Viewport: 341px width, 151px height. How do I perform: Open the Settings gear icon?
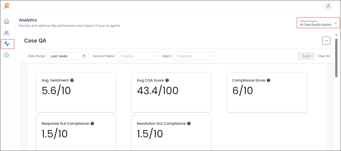(x=7, y=55)
